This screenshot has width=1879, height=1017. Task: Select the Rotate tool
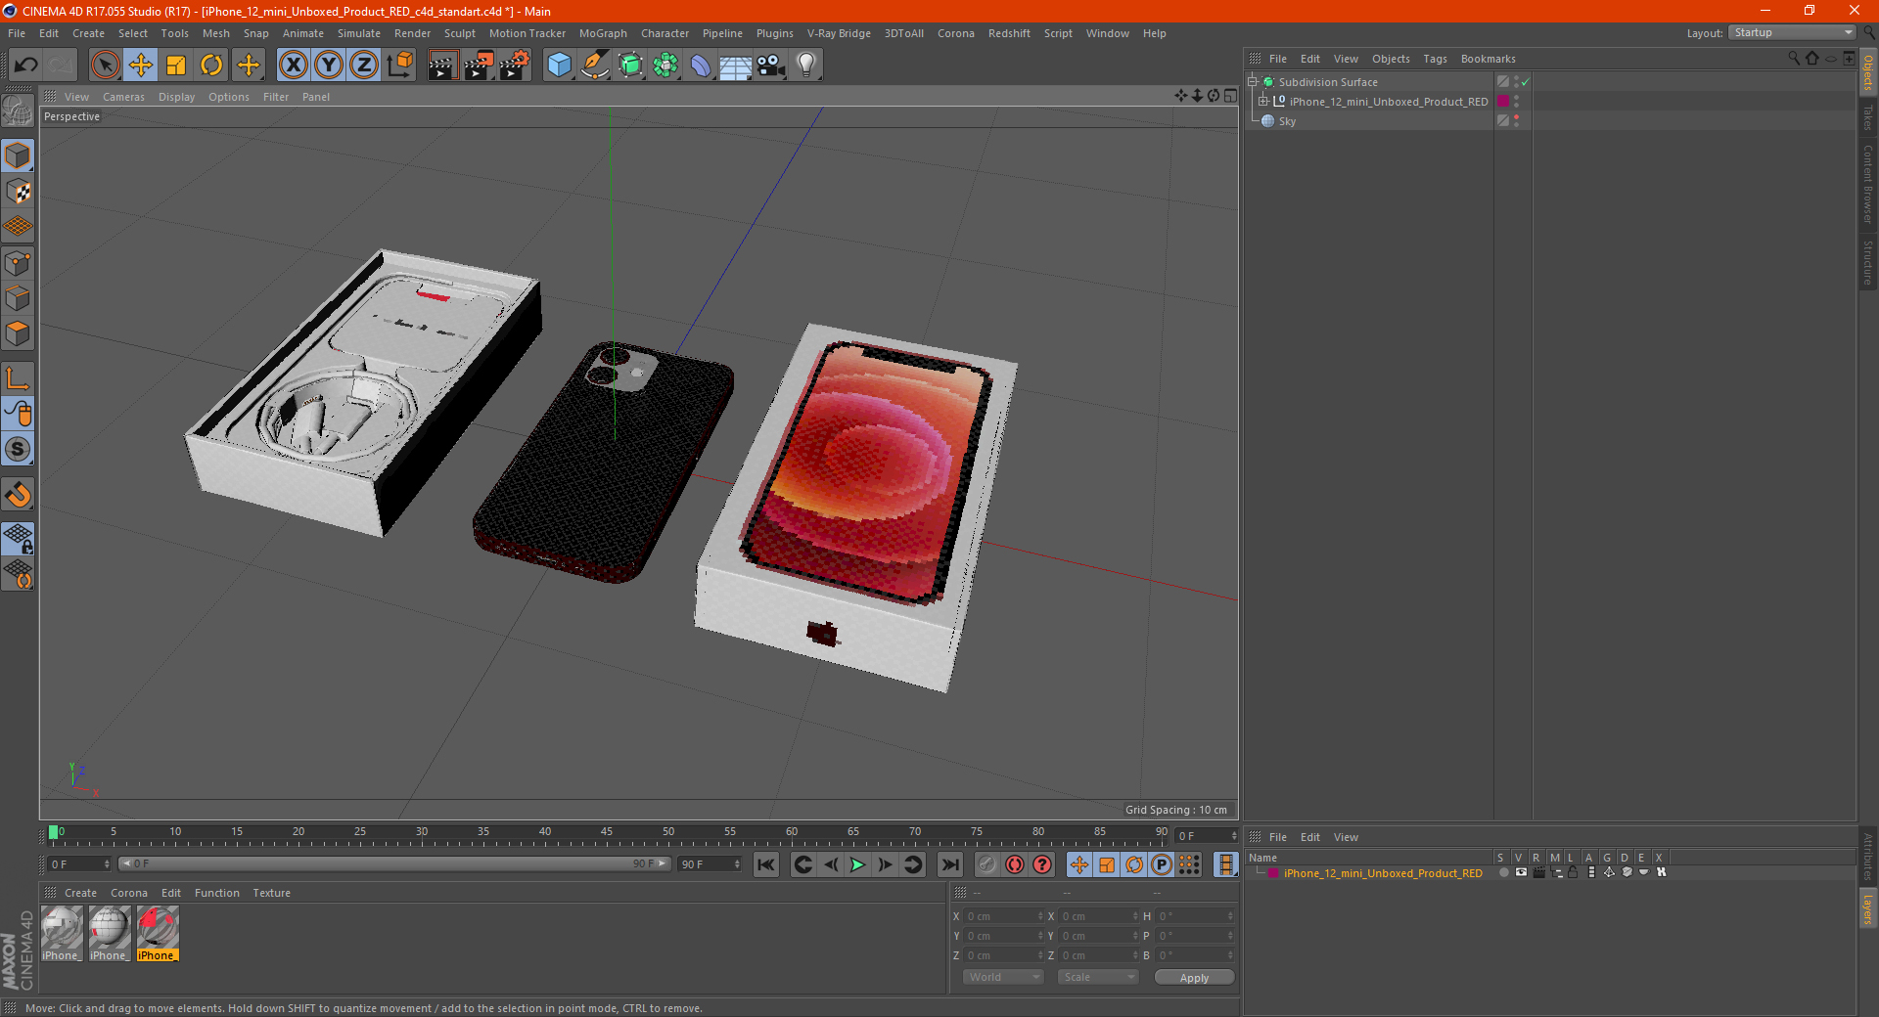click(211, 66)
